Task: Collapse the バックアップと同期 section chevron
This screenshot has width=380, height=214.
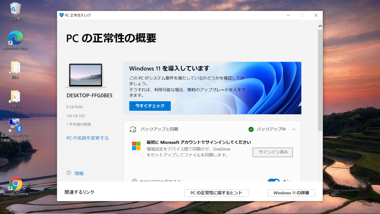Action: click(294, 129)
